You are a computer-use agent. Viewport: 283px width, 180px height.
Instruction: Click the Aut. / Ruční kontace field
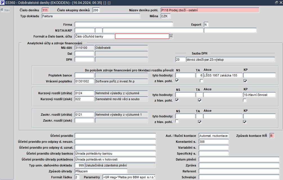tap(214, 136)
